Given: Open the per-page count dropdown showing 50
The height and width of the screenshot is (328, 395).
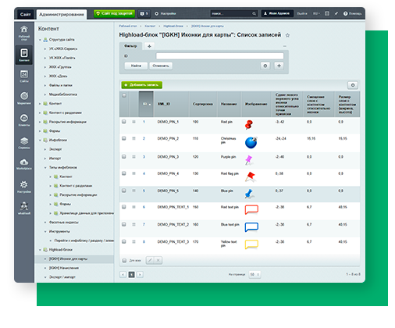Looking at the screenshot, I should tap(254, 274).
